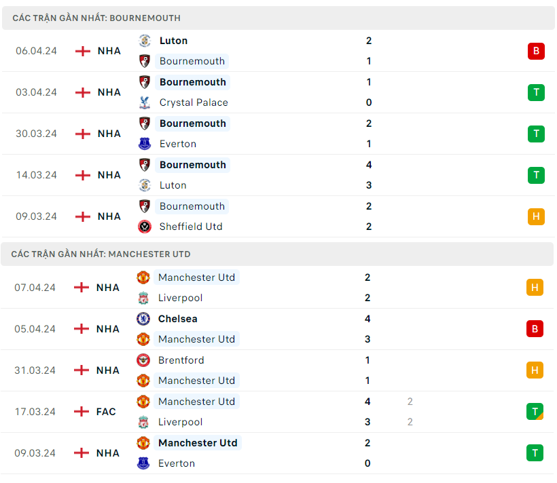Image resolution: width=557 pixels, height=483 pixels.
Task: Open the Brentford team link
Action: click(181, 360)
